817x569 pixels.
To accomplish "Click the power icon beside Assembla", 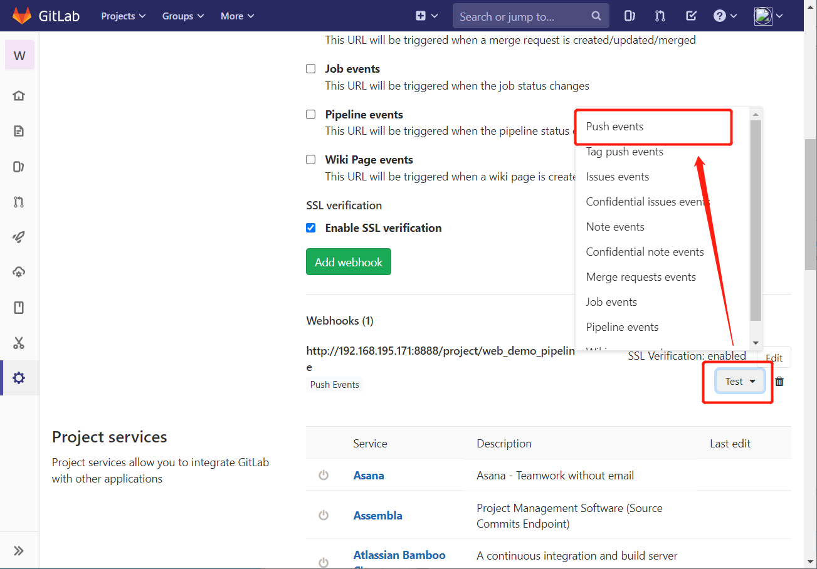I will (x=324, y=515).
